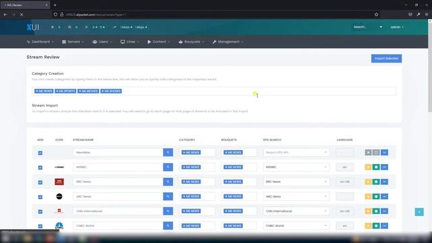Screen dimensions: 432x243
Task: Open the Dashboard menu
Action: [x=40, y=42]
